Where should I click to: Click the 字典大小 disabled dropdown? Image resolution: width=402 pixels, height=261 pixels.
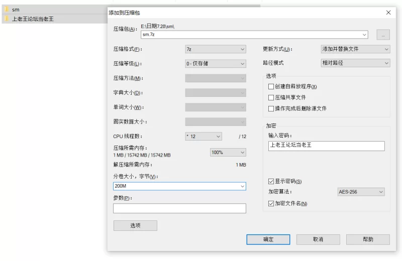coord(216,93)
